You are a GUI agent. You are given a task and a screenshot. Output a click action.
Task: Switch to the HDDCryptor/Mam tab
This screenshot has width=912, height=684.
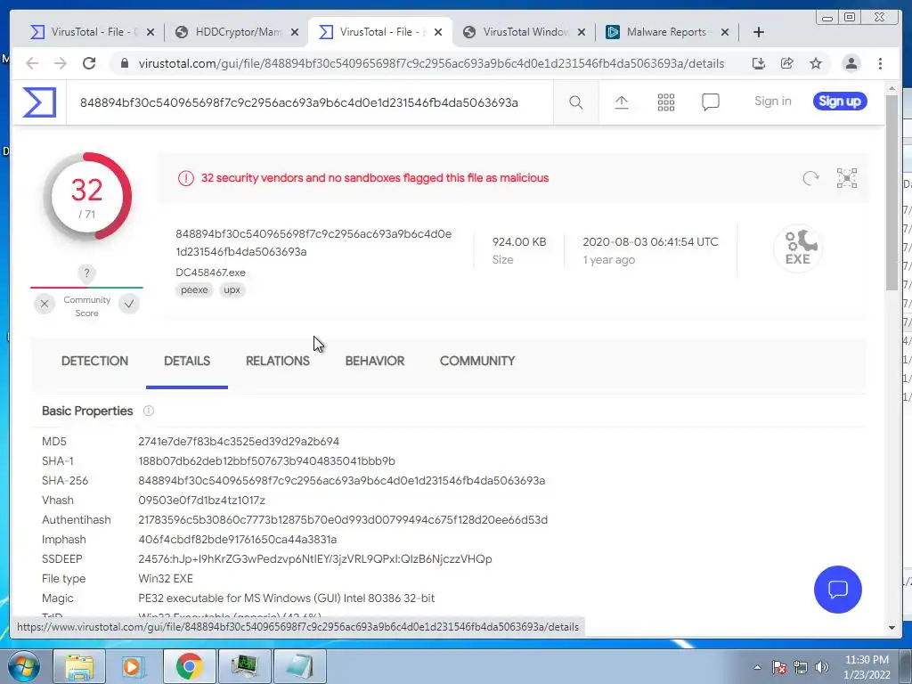(238, 32)
